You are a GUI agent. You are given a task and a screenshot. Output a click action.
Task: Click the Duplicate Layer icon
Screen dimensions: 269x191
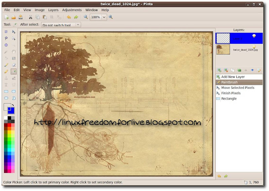click(x=232, y=70)
